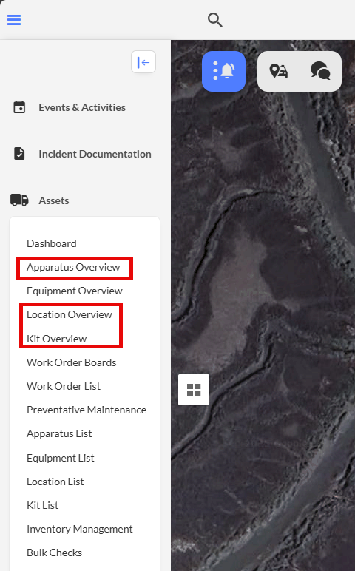Image resolution: width=355 pixels, height=571 pixels.
Task: Go to Equipment Overview
Action: click(75, 291)
